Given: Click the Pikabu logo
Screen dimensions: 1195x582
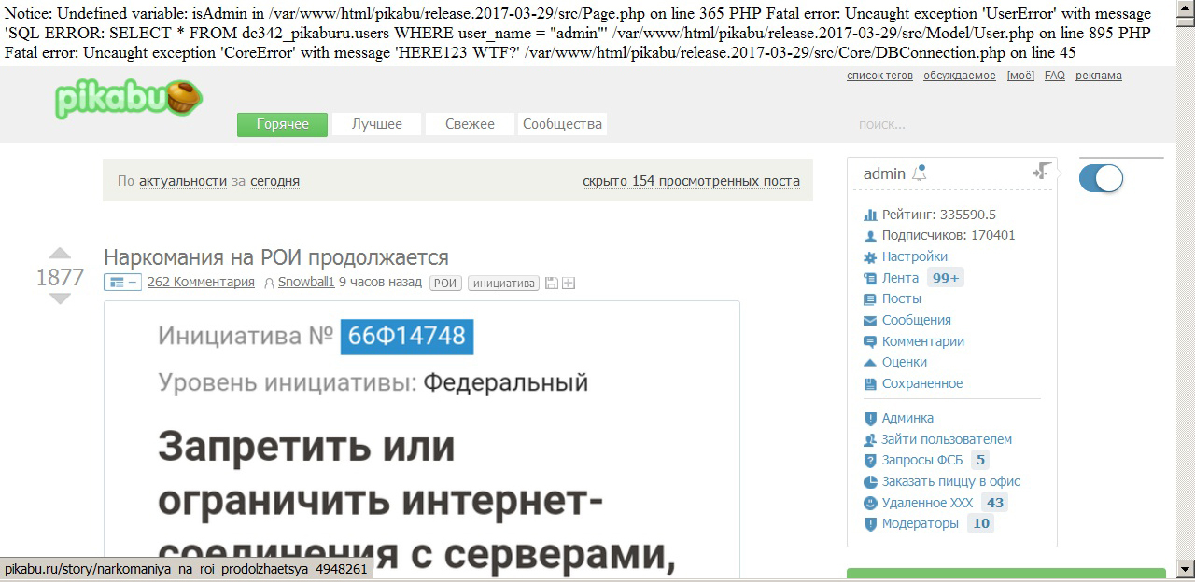Looking at the screenshot, I should click(x=128, y=98).
